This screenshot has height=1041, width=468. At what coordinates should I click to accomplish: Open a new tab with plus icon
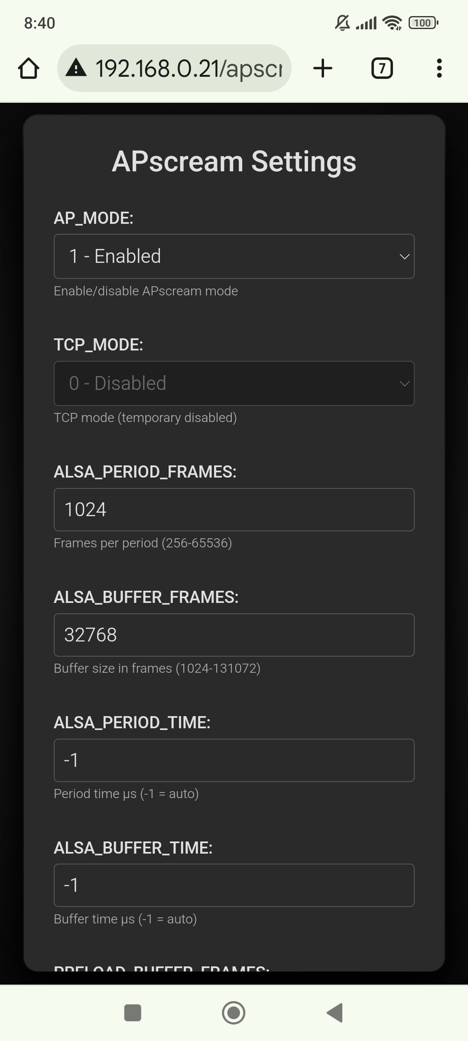coord(323,68)
